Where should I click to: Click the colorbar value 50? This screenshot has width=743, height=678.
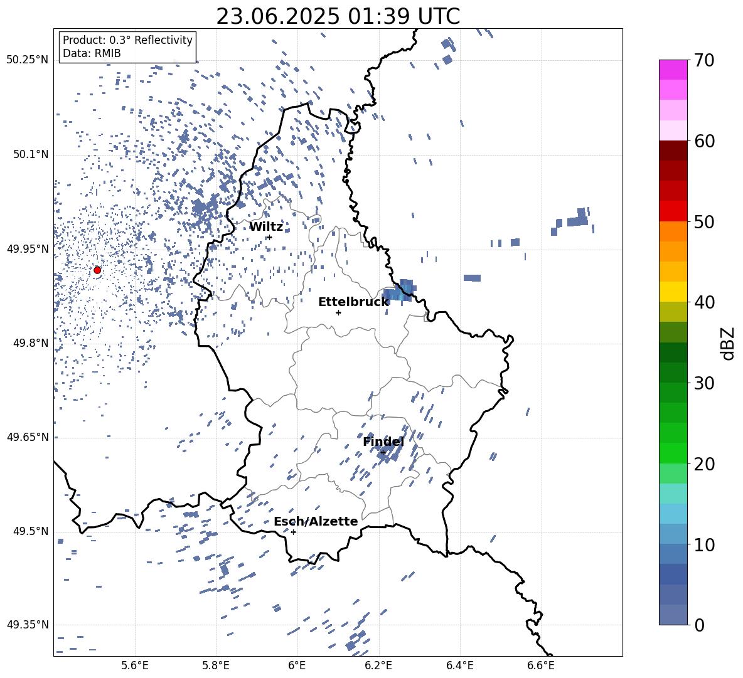coord(704,222)
